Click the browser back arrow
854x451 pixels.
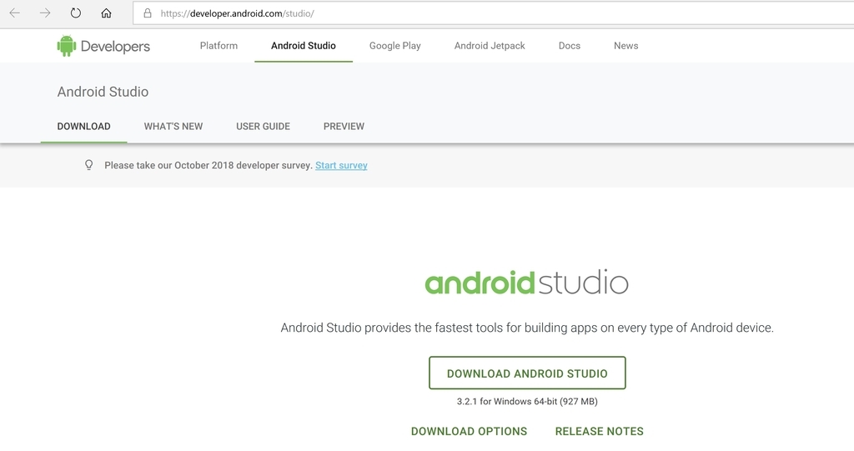(x=15, y=13)
